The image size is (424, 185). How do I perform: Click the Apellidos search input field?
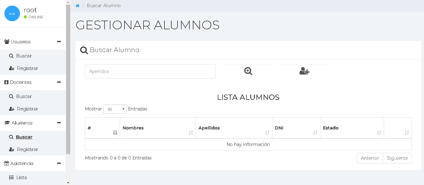click(150, 71)
